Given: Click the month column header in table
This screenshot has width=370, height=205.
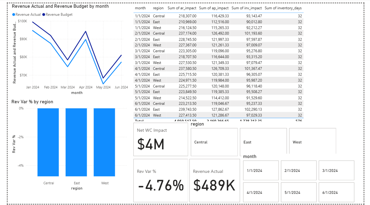Looking at the screenshot, I should (140, 8).
